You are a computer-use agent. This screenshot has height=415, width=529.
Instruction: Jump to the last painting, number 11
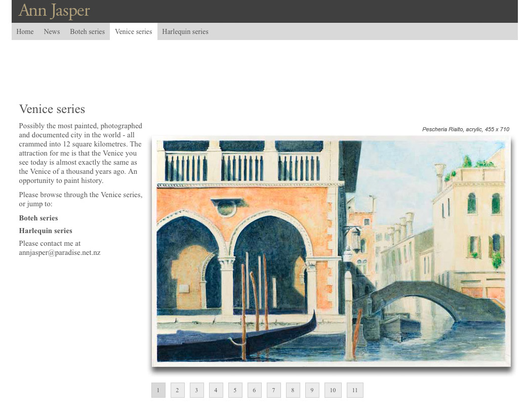(x=355, y=390)
